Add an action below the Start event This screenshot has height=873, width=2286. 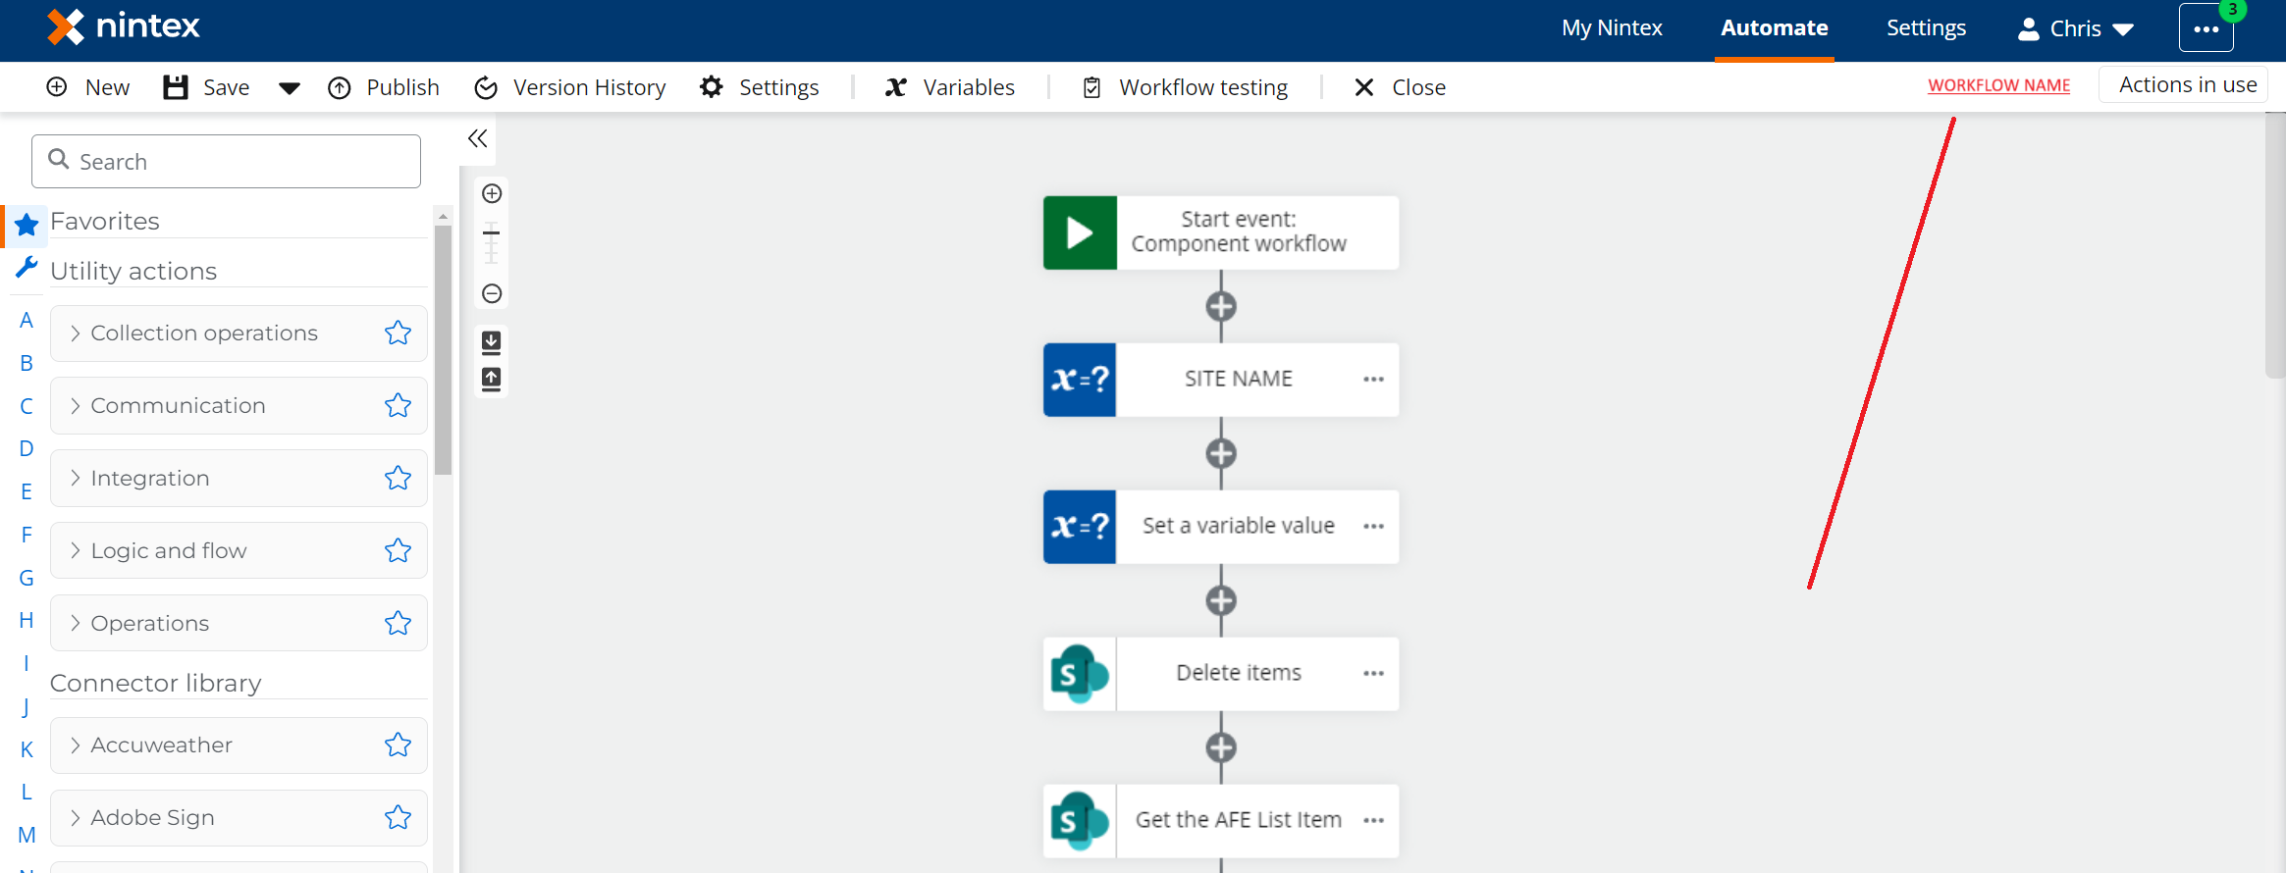click(x=1220, y=307)
